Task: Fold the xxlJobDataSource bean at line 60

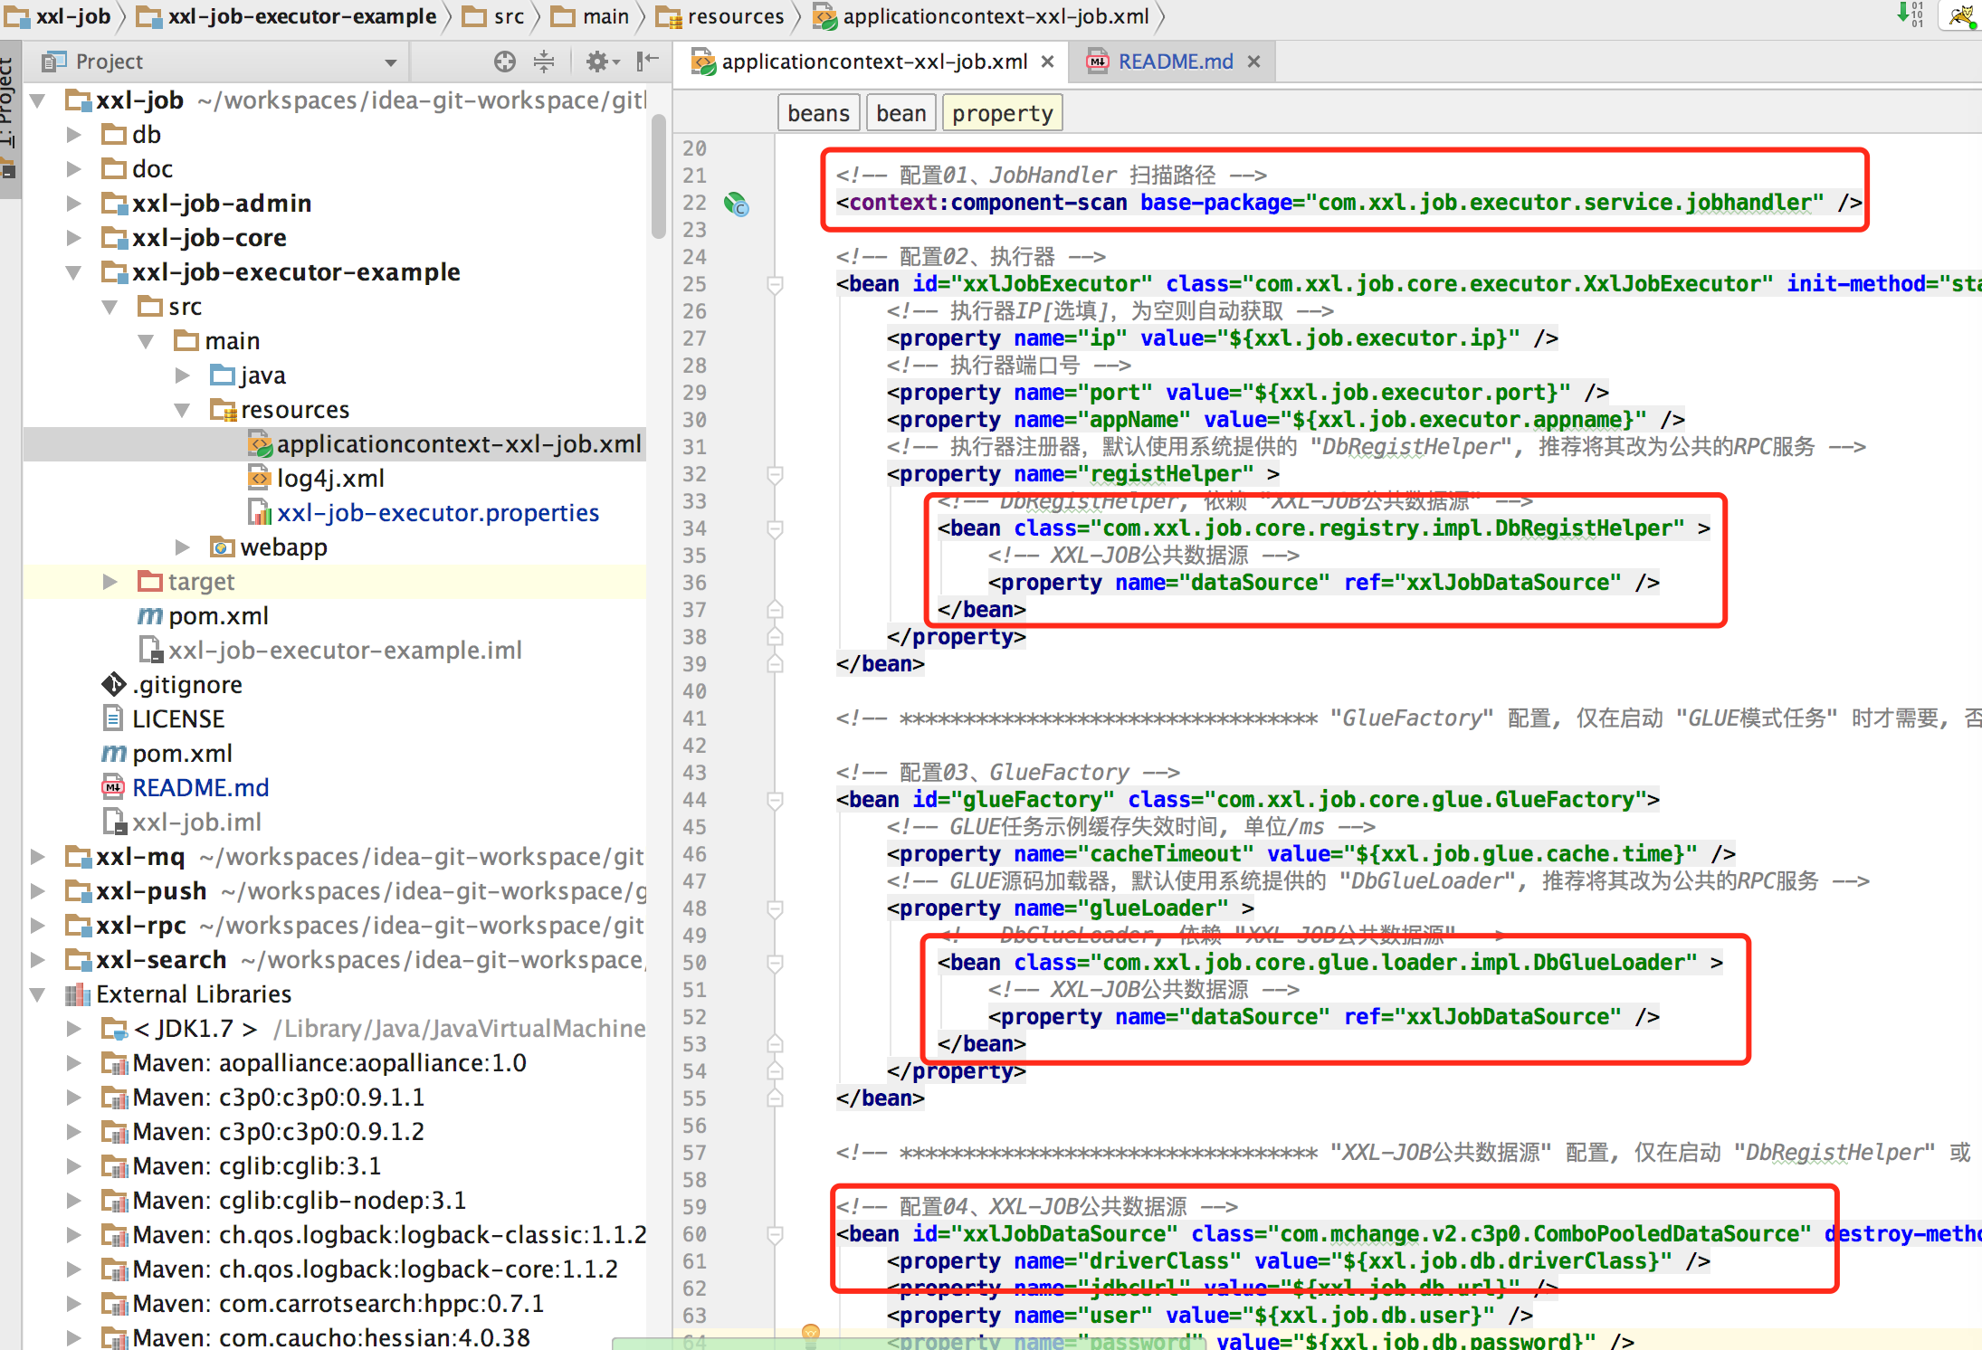Action: pos(775,1234)
